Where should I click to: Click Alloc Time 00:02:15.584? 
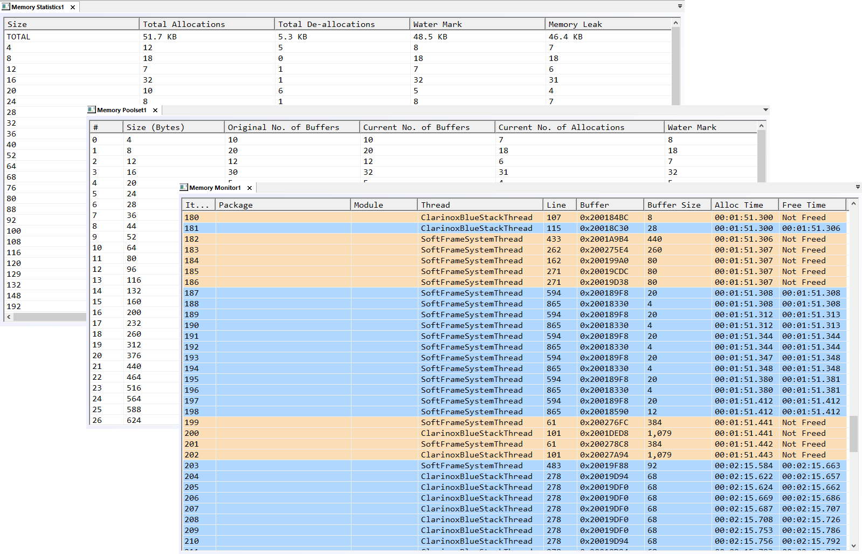tap(743, 466)
